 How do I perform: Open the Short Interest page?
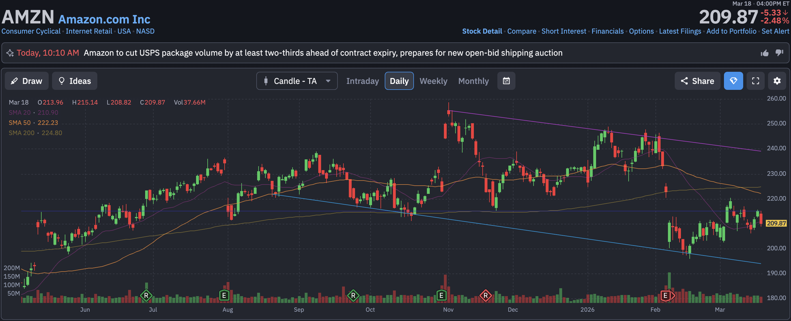564,31
